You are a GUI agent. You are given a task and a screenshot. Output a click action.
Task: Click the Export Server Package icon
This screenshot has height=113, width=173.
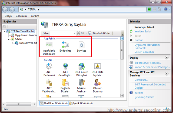131,63
